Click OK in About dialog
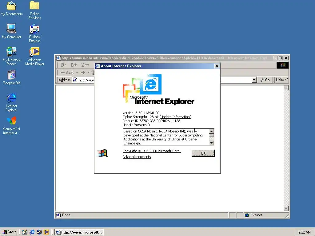Screen dimensions: 315x236 [203, 153]
